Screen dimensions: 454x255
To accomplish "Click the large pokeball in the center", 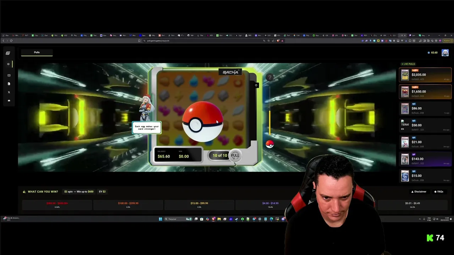I will (x=203, y=122).
